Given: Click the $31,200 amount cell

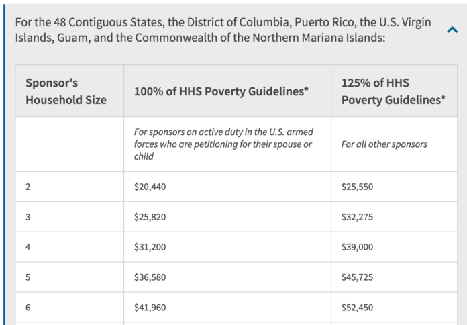Looking at the screenshot, I should click(150, 247).
